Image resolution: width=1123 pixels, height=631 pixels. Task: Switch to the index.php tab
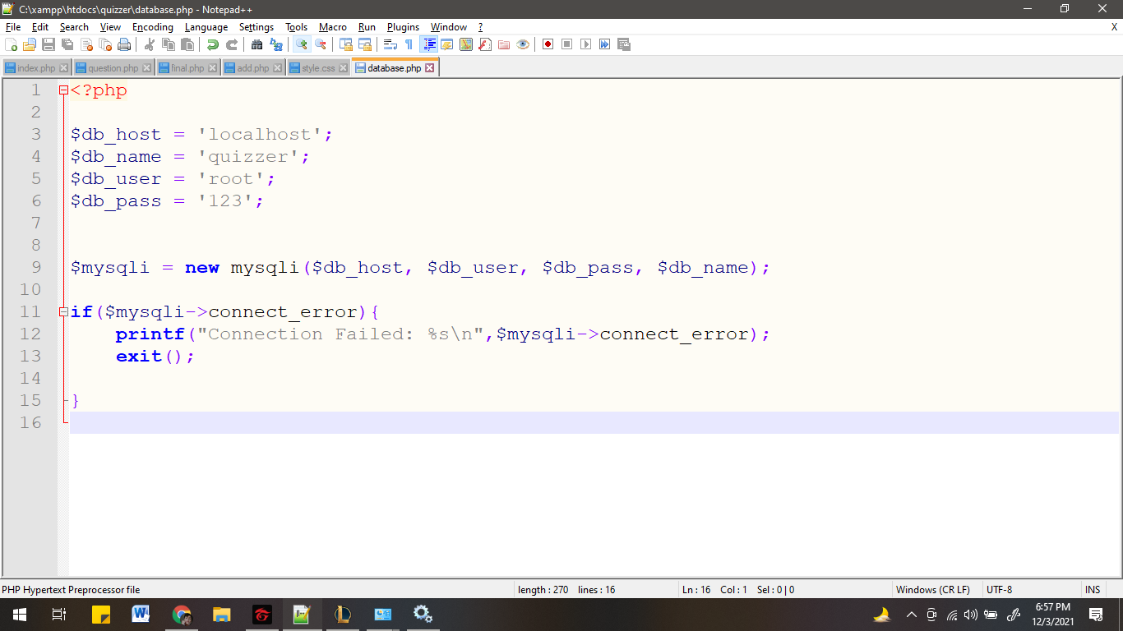pos(36,68)
